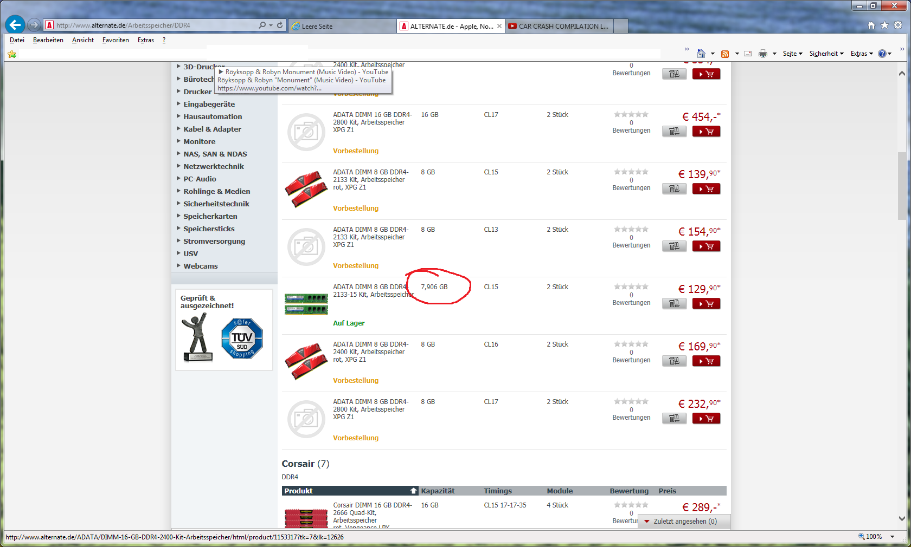Click the TÜV s@fer shopping badge
Screen dimensions: 911x547
(242, 338)
